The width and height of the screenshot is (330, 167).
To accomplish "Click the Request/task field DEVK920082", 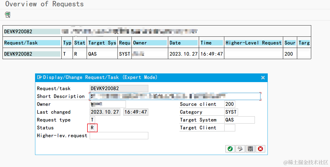I will pos(119,89).
